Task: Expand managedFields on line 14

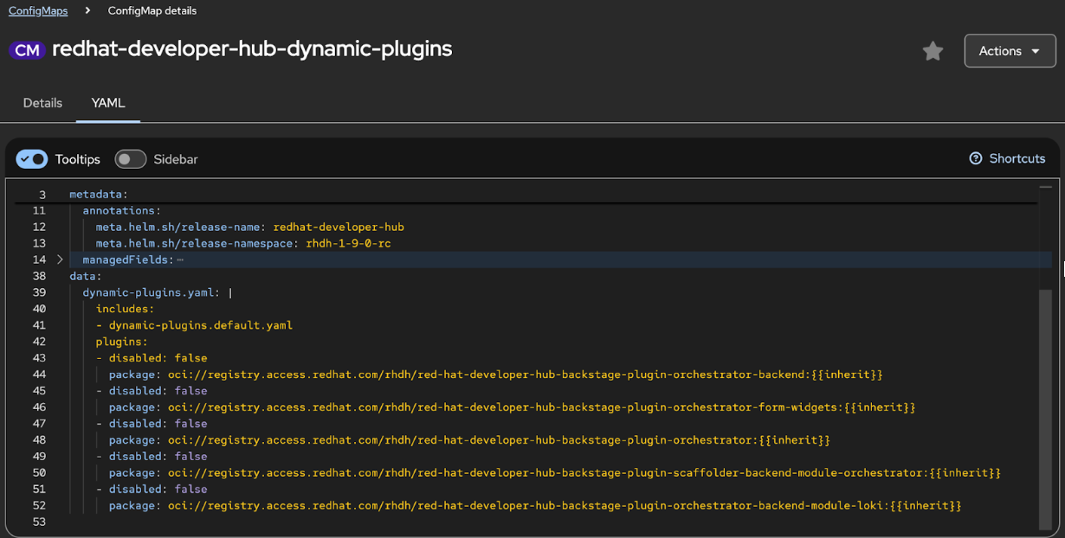Action: point(59,259)
